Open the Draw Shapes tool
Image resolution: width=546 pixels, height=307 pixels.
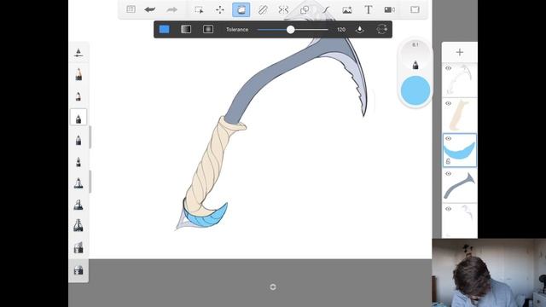pos(305,9)
